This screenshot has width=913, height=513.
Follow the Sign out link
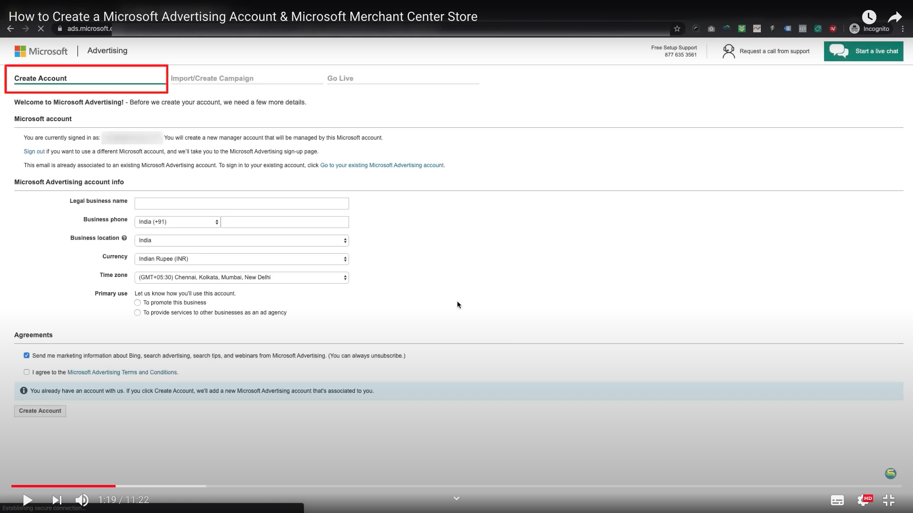33,151
